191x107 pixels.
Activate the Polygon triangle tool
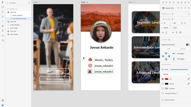coord(3,17)
